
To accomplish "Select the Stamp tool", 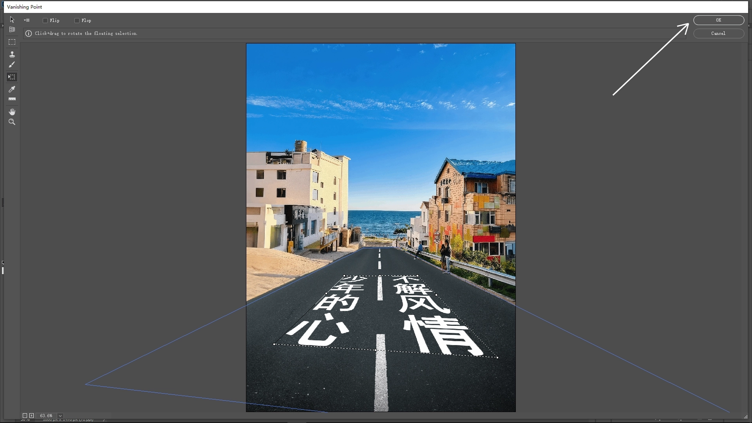I will (x=12, y=54).
